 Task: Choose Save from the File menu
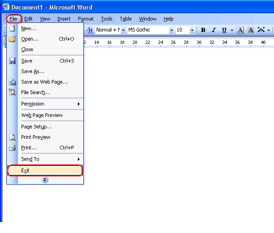click(x=45, y=61)
